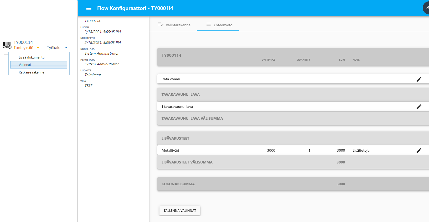Open the TY000114 link in left panel
Image resolution: width=429 pixels, height=222 pixels.
click(x=23, y=42)
